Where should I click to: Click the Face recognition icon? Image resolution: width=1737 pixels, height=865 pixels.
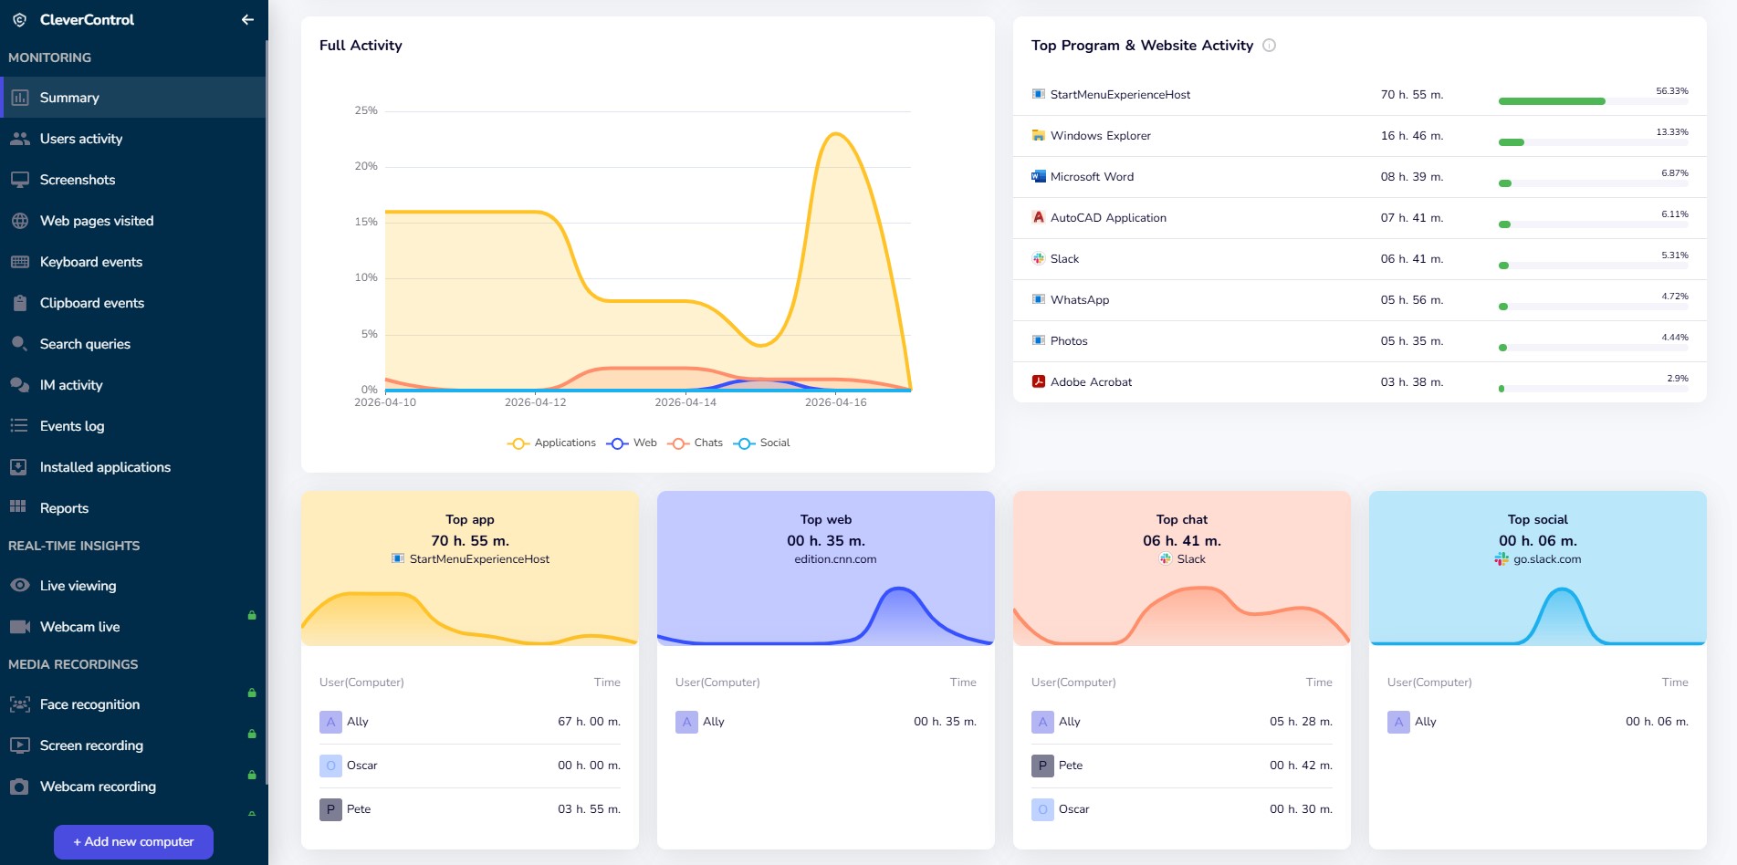point(19,704)
